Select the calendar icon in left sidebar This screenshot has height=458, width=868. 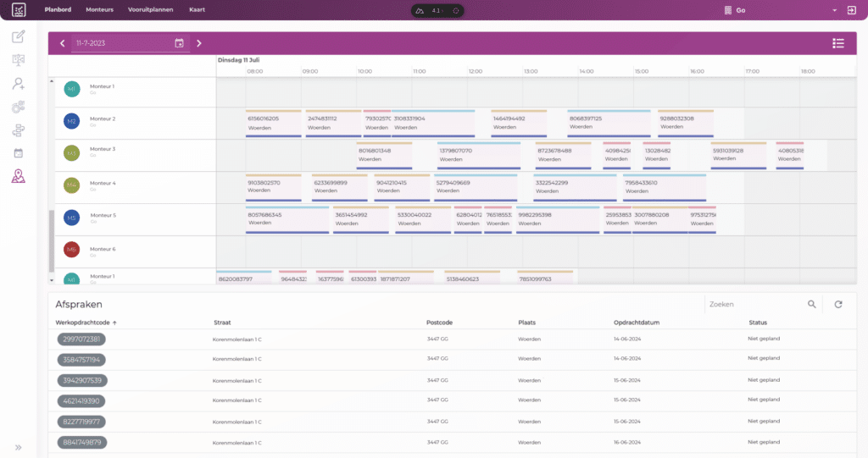click(19, 153)
